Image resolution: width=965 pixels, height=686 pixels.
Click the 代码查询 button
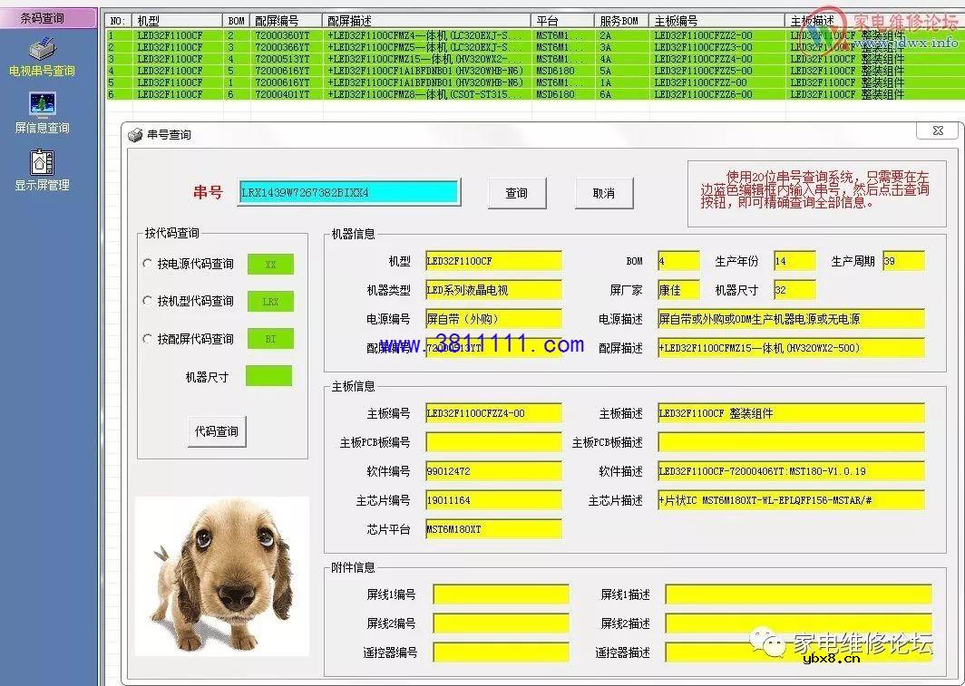(217, 431)
